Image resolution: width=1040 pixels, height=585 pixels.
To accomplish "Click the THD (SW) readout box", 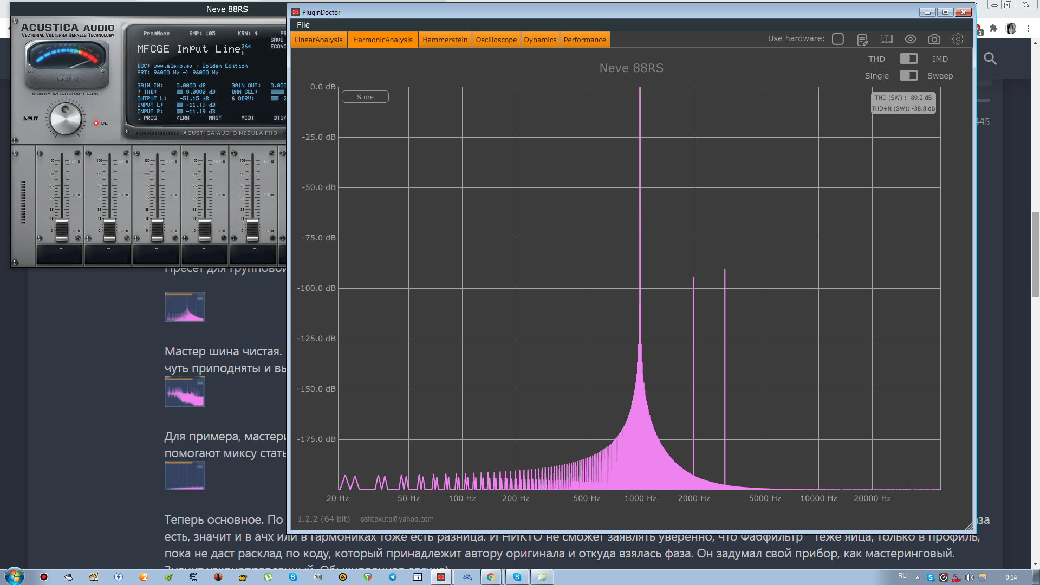I will pyautogui.click(x=903, y=103).
